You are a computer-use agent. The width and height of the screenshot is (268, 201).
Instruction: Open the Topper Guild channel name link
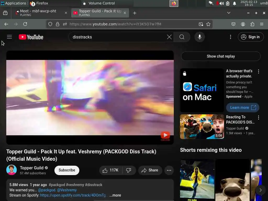[32, 168]
